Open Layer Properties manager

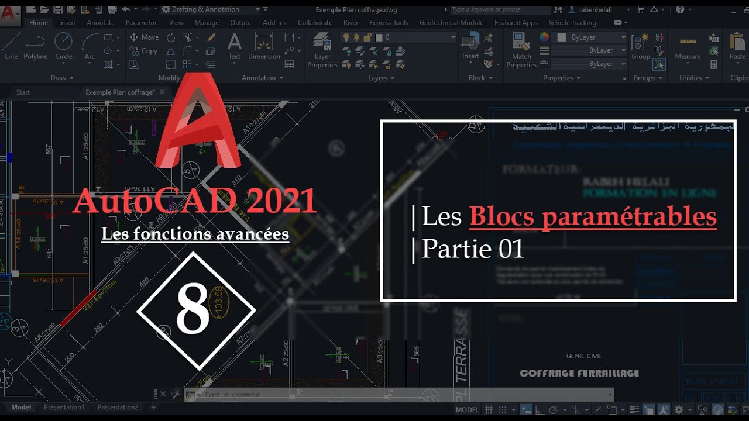pyautogui.click(x=322, y=50)
